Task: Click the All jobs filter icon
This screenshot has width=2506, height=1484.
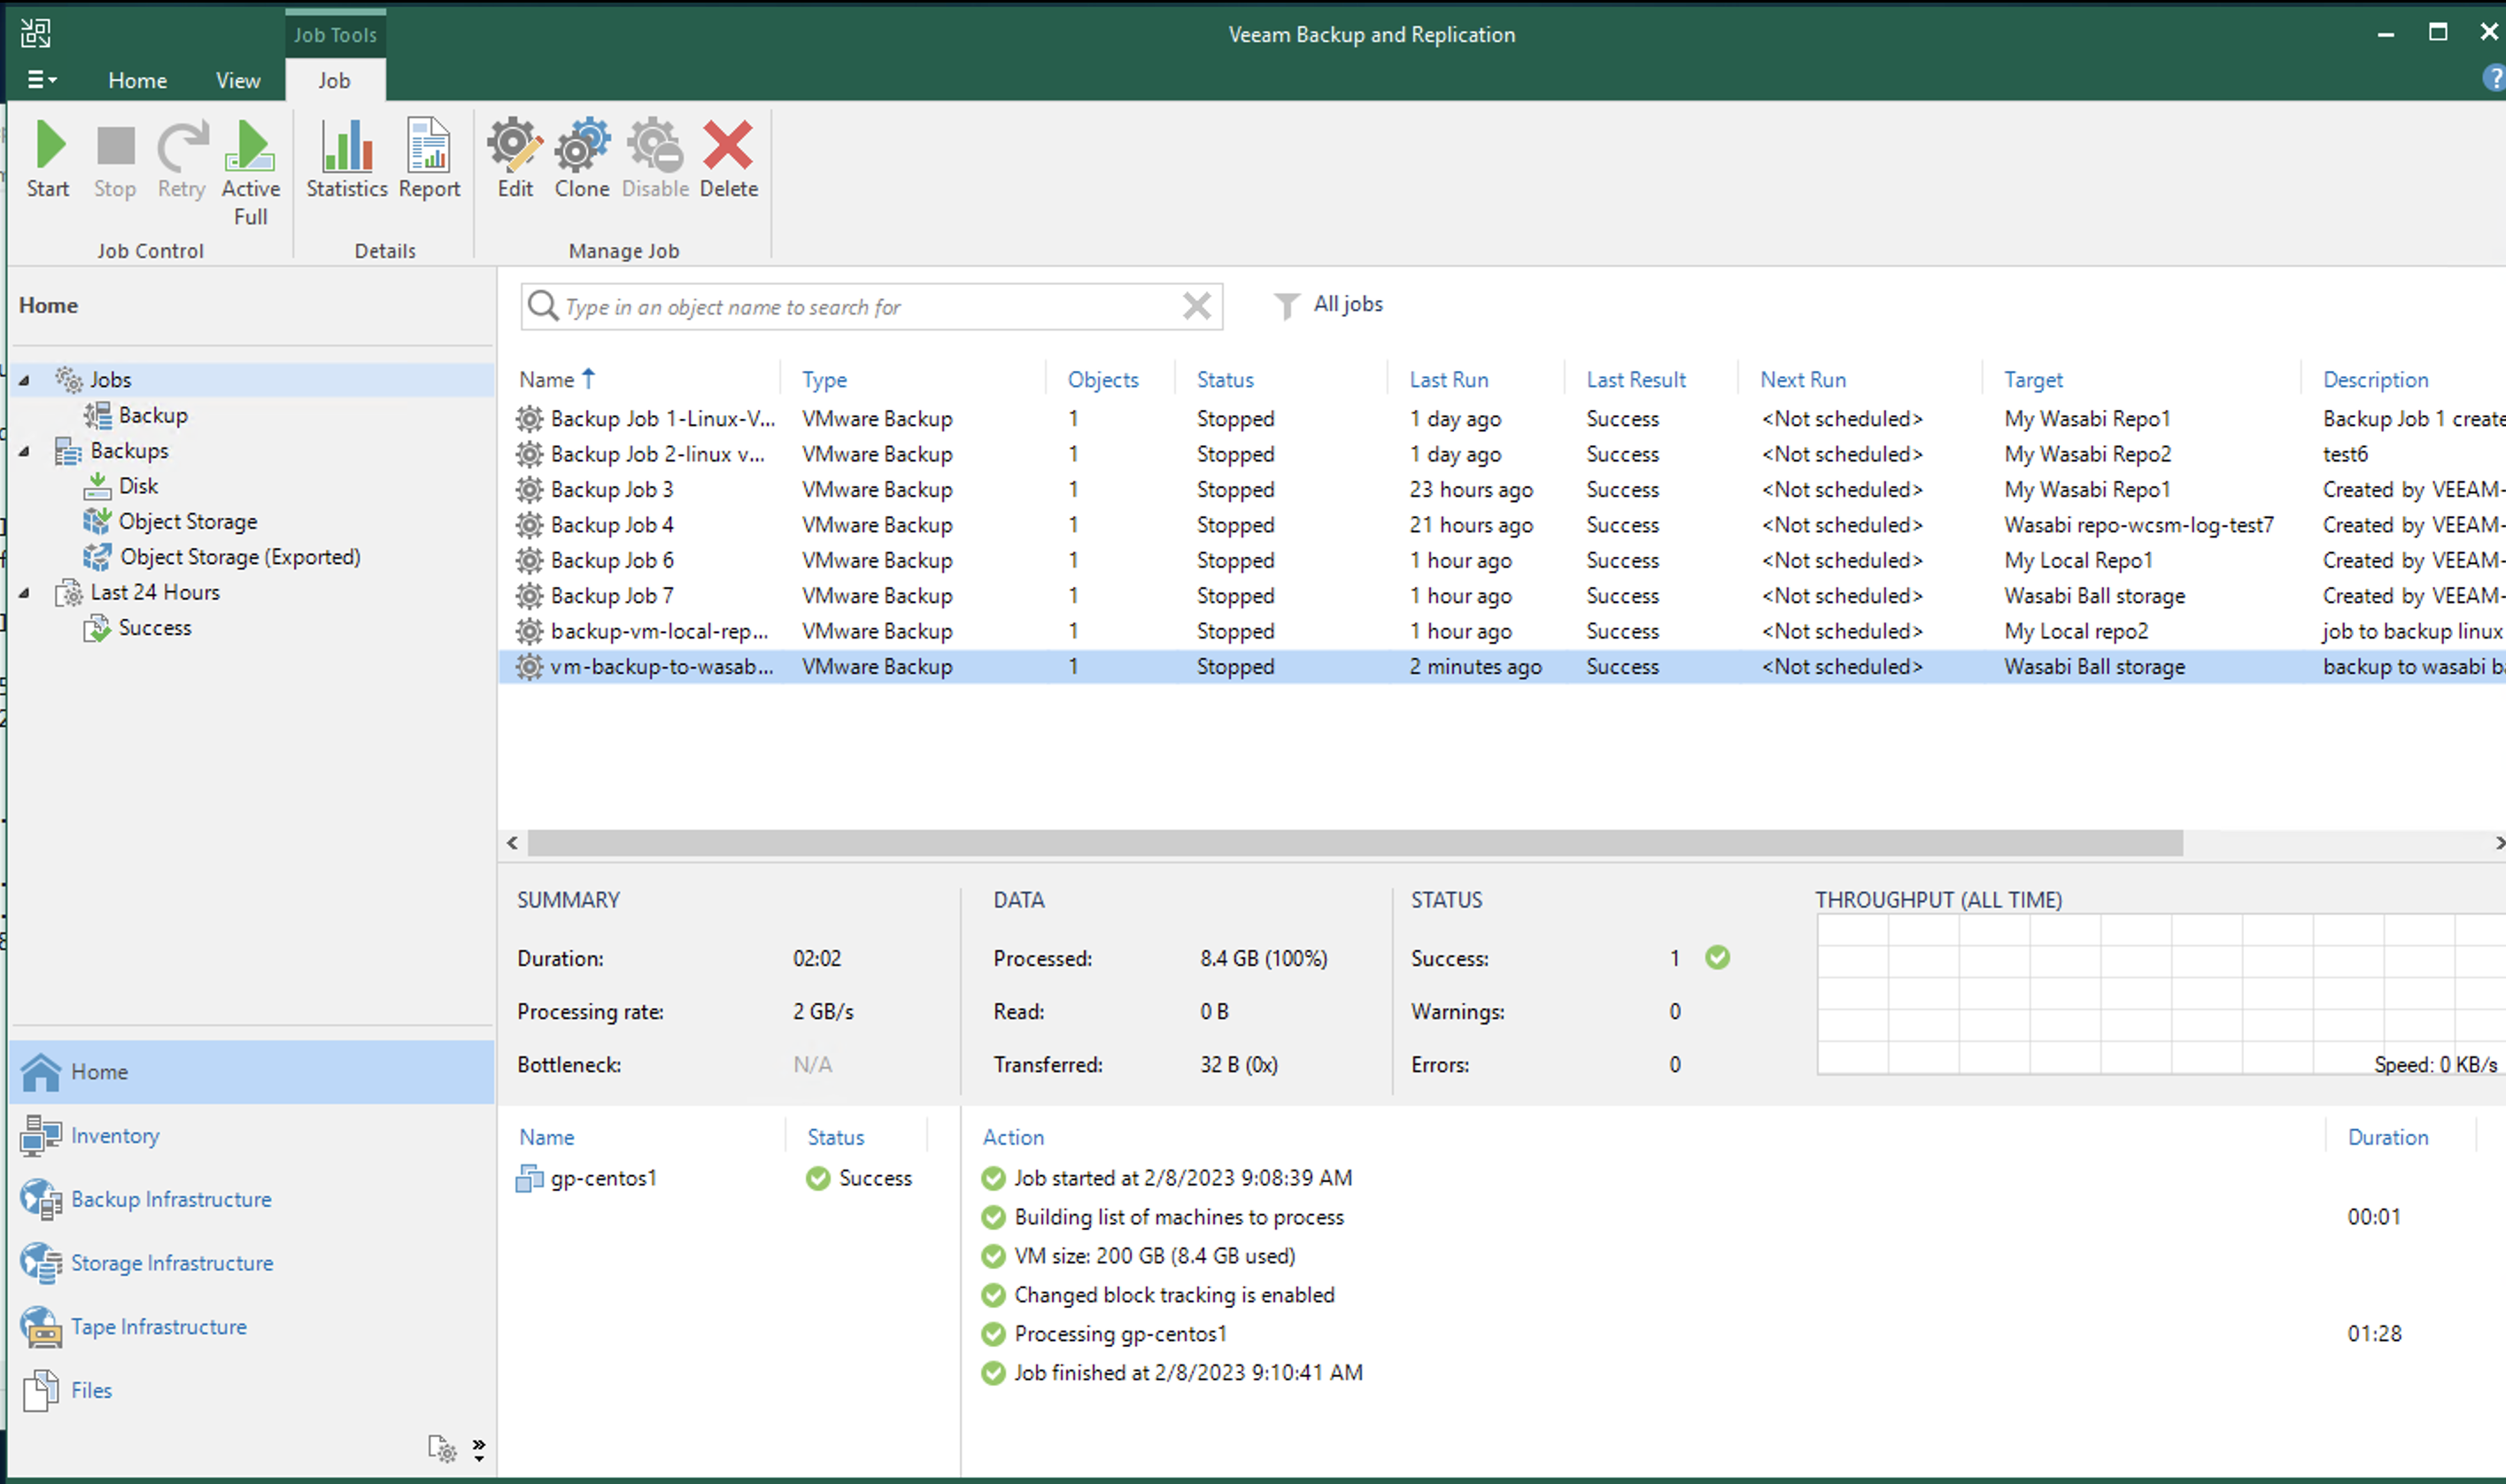Action: [1286, 305]
